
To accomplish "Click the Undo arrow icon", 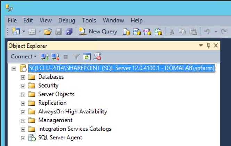I will click(207, 31).
